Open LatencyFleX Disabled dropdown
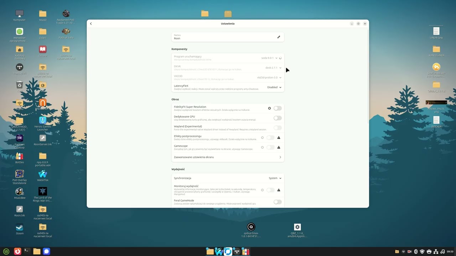456x256 pixels. 274,87
